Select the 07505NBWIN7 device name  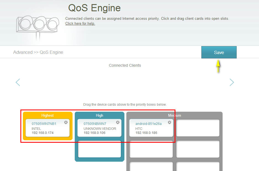click(x=95, y=124)
